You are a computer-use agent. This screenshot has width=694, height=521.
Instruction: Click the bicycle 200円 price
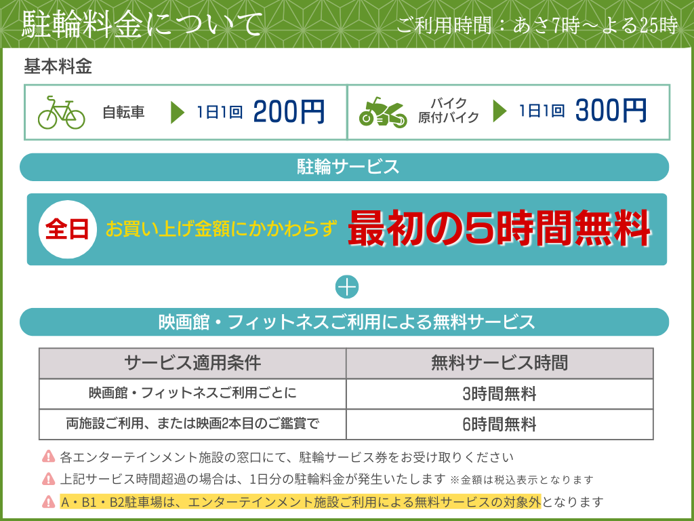click(289, 112)
